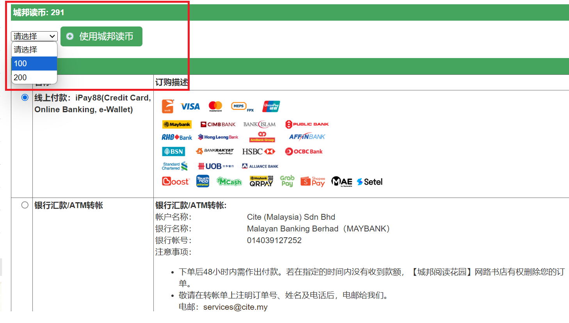569x323 pixels.
Task: Click the GrabPay logo
Action: coord(287,181)
